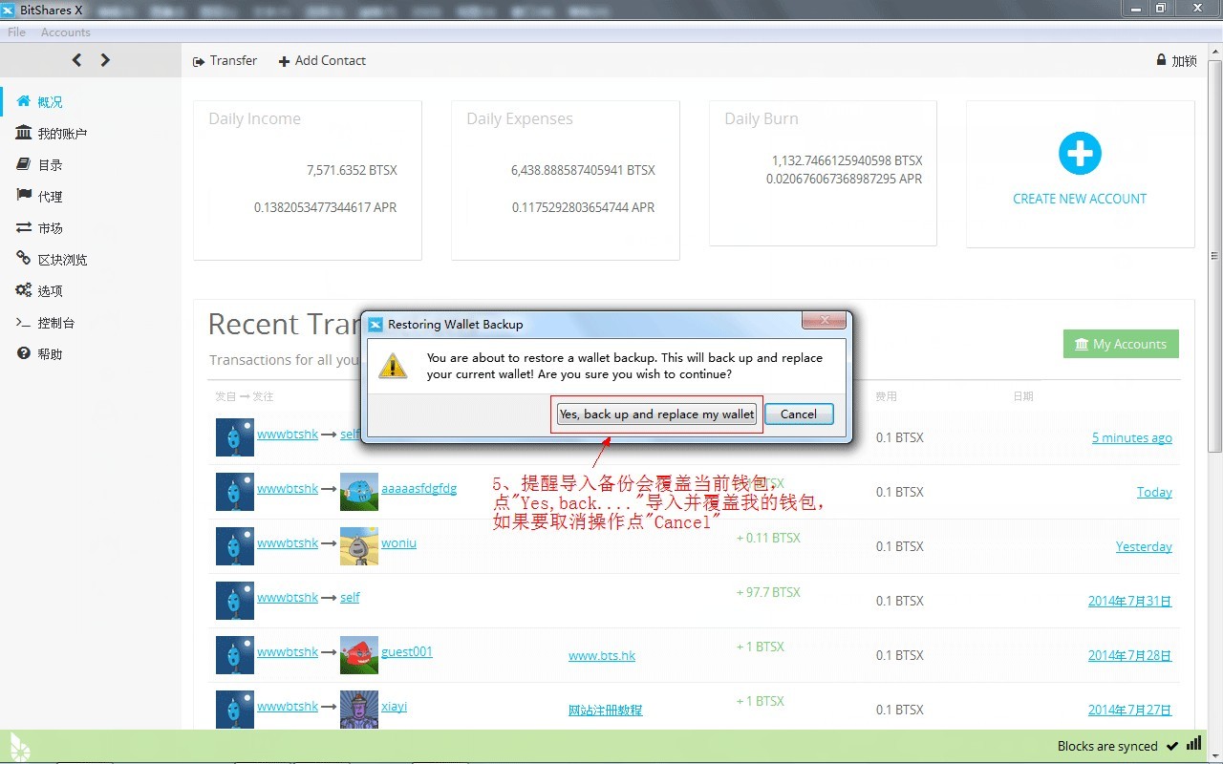Open the File menu
Screen dimensions: 1223x764
click(x=16, y=32)
